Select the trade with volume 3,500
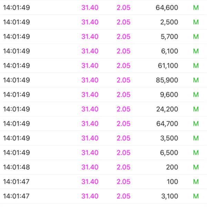The height and width of the screenshot is (207, 207). point(169,138)
